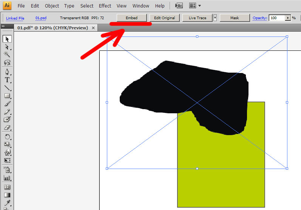Open the Effect menu
This screenshot has height=210, width=301.
(105, 6)
